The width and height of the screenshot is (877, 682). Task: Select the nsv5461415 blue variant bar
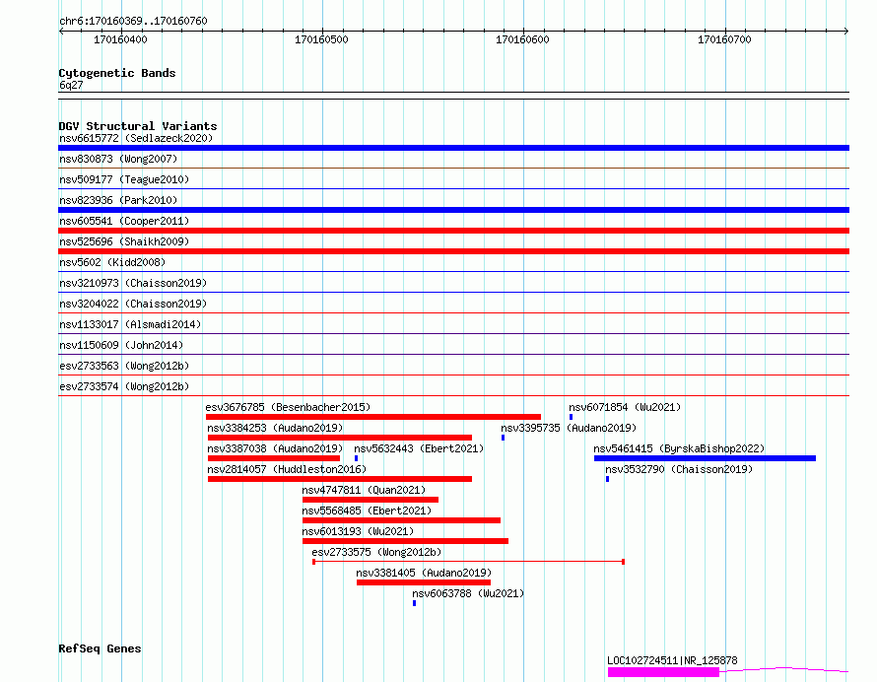[x=705, y=458]
